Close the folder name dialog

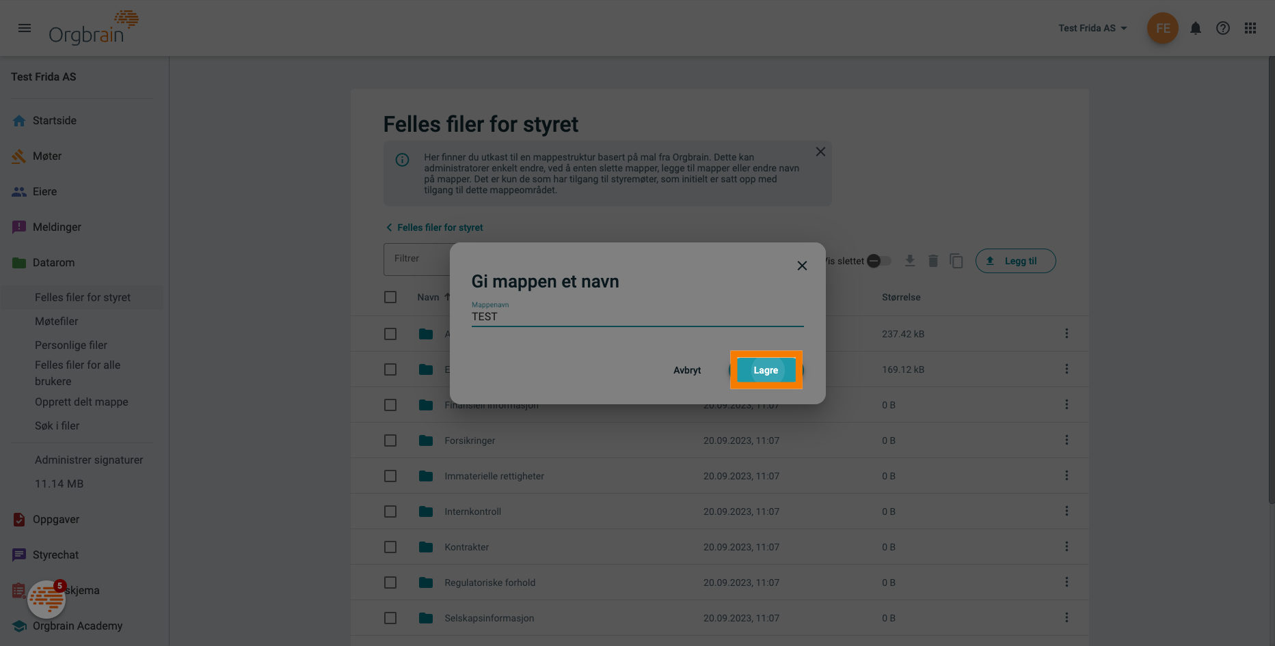[802, 266]
